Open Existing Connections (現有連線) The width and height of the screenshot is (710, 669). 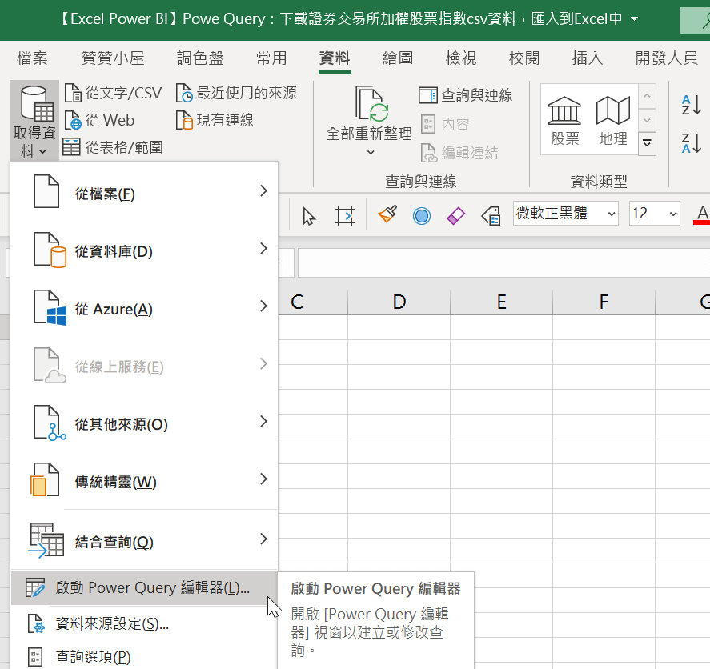[215, 120]
